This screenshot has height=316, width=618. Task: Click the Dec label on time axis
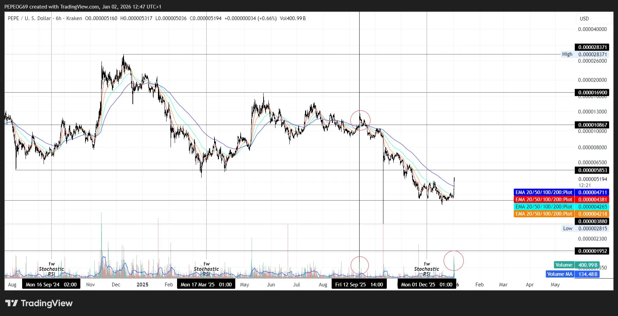(116, 285)
